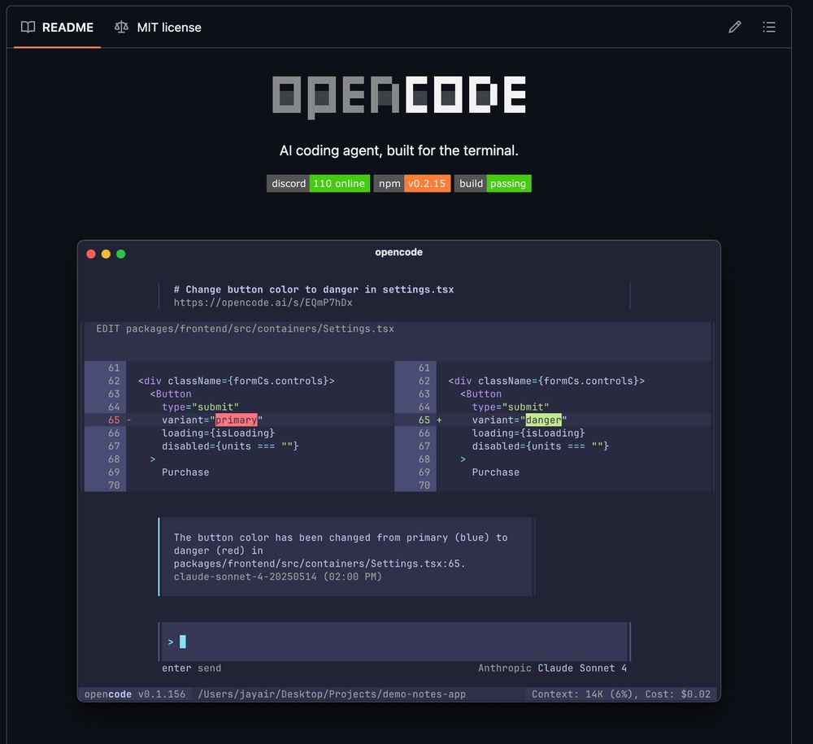Viewport: 813px width, 744px height.
Task: Click the 'EDIT packages/frontend/src/containers/Settings.tsx' line
Action: [x=246, y=328]
